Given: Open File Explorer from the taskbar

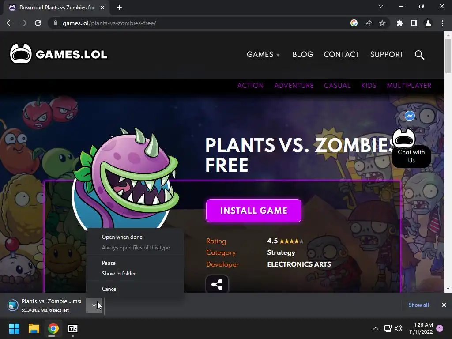Looking at the screenshot, I should click(x=34, y=328).
